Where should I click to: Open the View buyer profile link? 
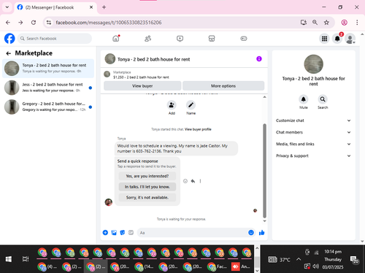tap(198, 129)
